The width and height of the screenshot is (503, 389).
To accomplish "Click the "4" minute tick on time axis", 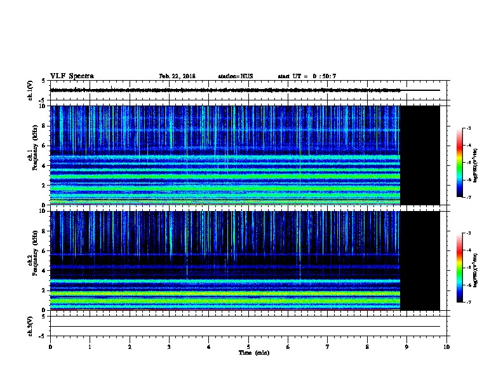I will (x=209, y=347).
